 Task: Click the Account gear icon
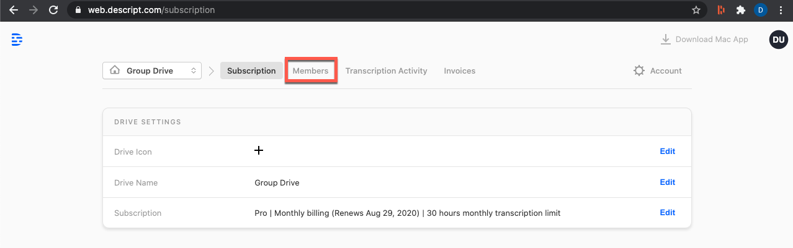pos(639,71)
